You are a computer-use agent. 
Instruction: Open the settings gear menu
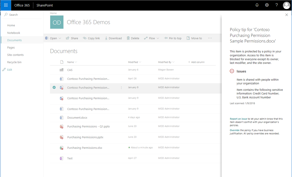(267, 5)
